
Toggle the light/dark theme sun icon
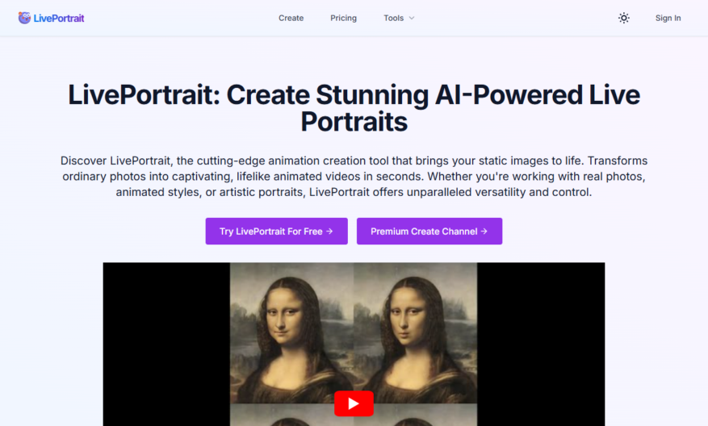(x=623, y=18)
